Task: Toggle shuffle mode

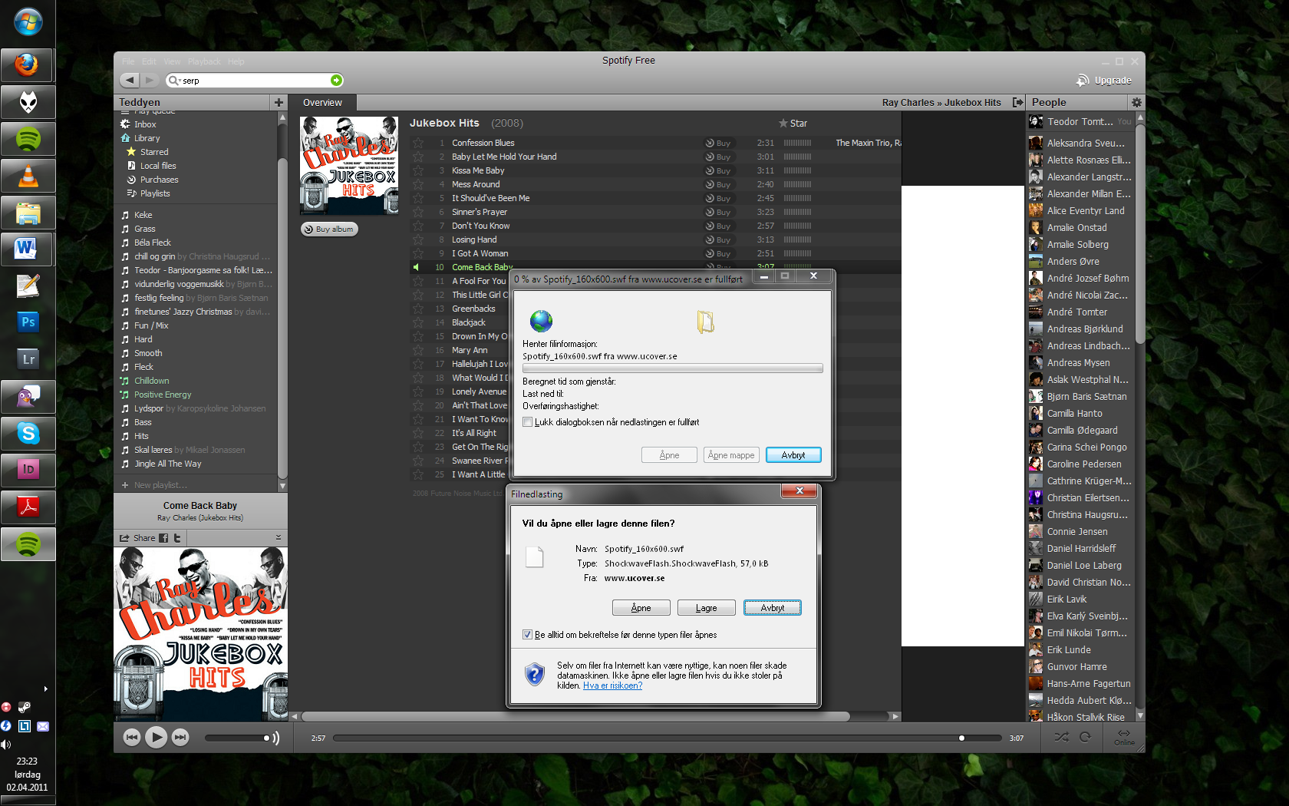Action: (1061, 737)
